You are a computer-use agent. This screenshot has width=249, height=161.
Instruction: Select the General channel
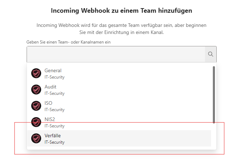119,74
